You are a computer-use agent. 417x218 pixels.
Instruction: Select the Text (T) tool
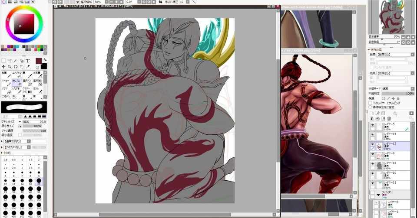coord(28,61)
